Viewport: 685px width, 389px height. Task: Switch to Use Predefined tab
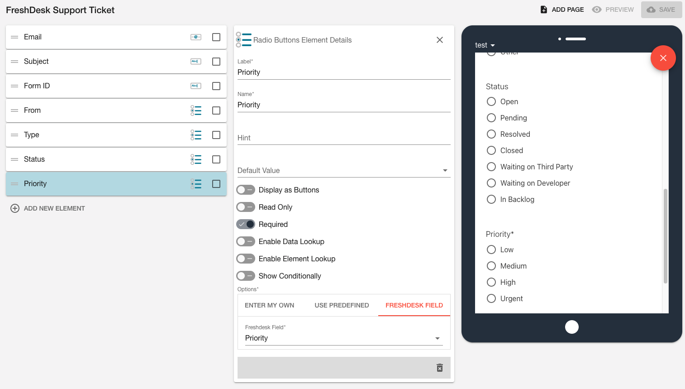click(342, 305)
